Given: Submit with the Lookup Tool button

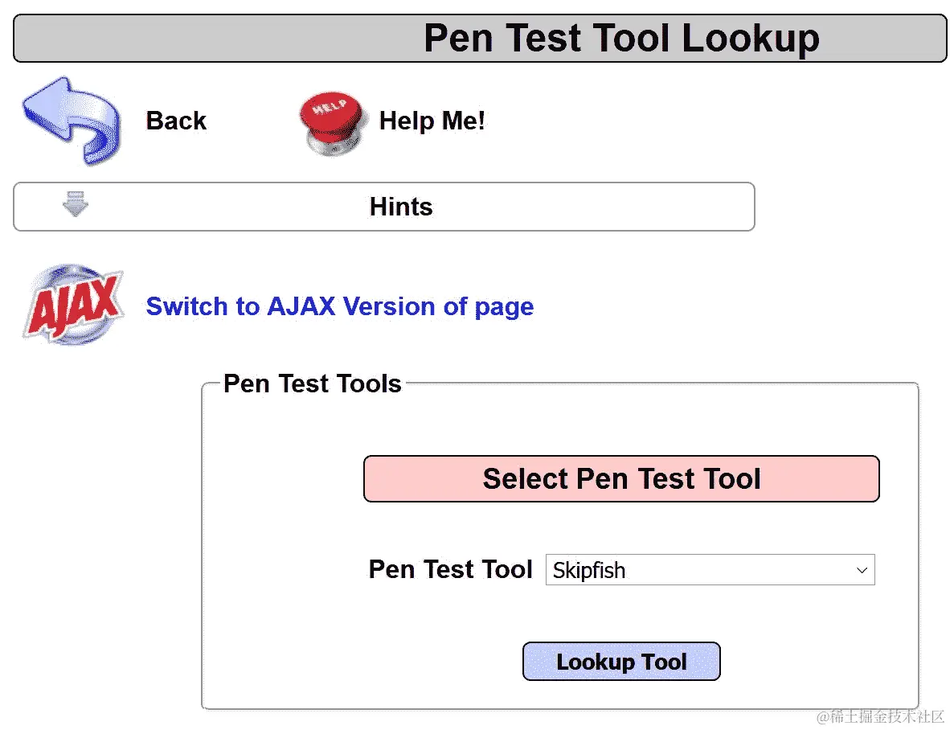Looking at the screenshot, I should 621,662.
